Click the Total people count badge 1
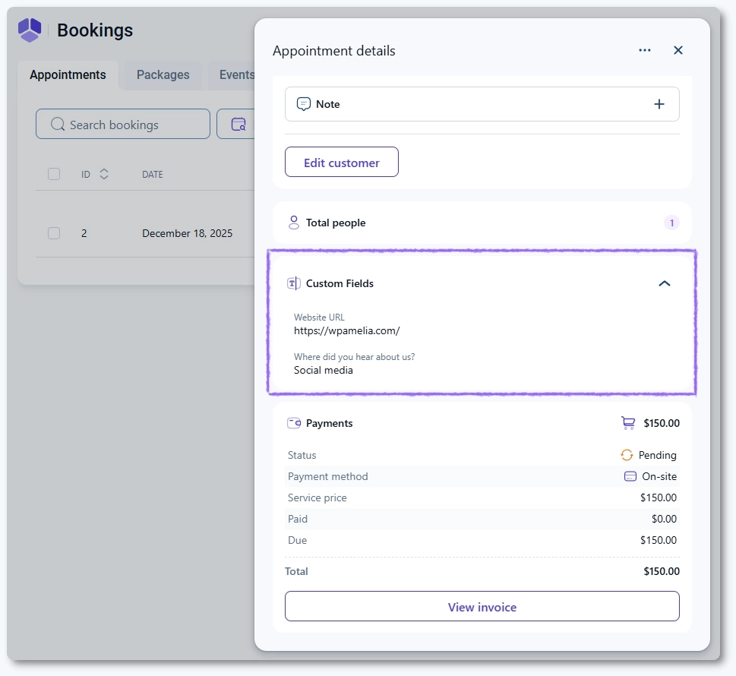The height and width of the screenshot is (676, 736). coord(671,223)
